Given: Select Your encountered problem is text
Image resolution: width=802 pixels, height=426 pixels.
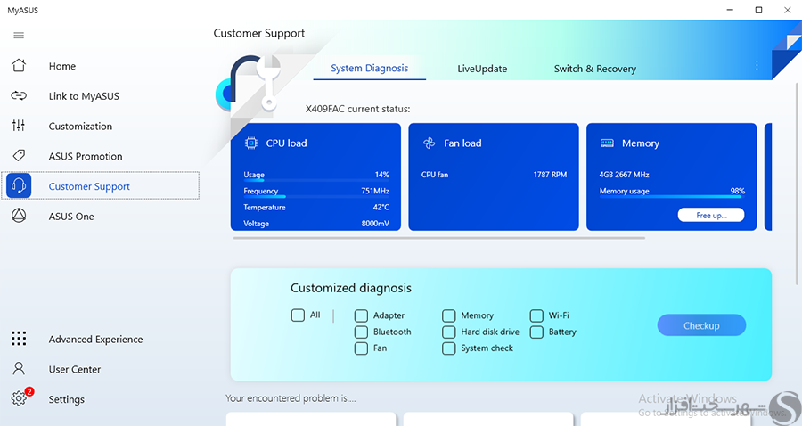Looking at the screenshot, I should 291,397.
